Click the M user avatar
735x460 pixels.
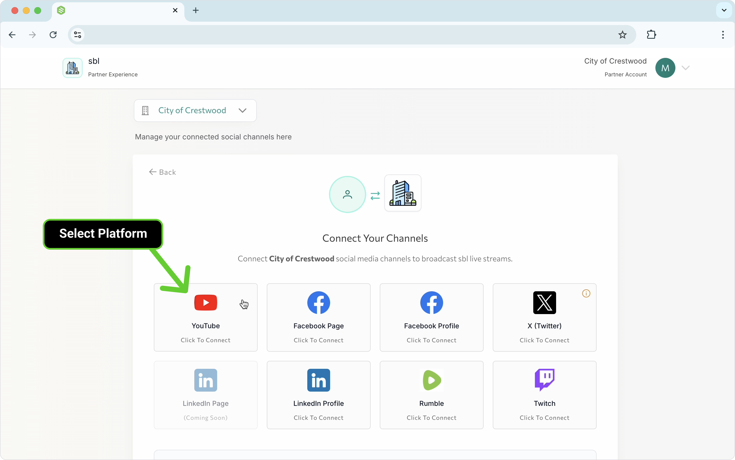point(665,68)
